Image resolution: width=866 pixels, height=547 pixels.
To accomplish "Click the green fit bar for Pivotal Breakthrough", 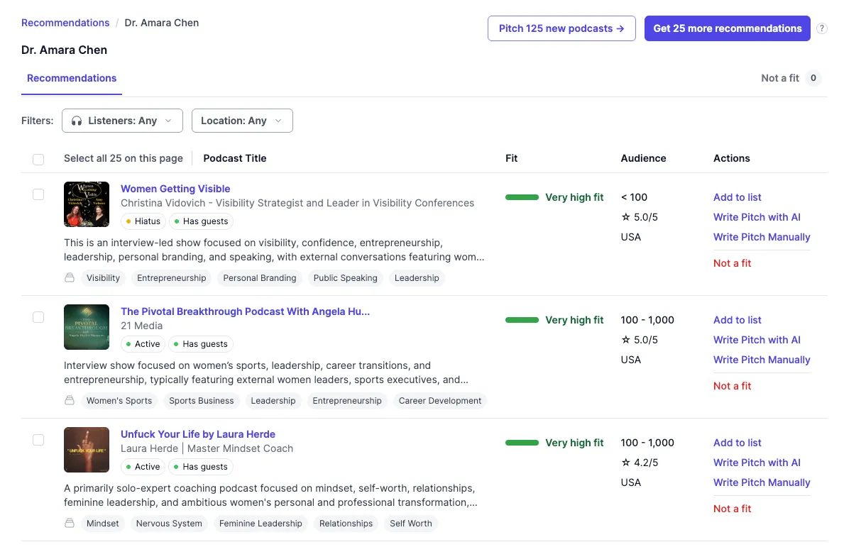I will pos(522,320).
